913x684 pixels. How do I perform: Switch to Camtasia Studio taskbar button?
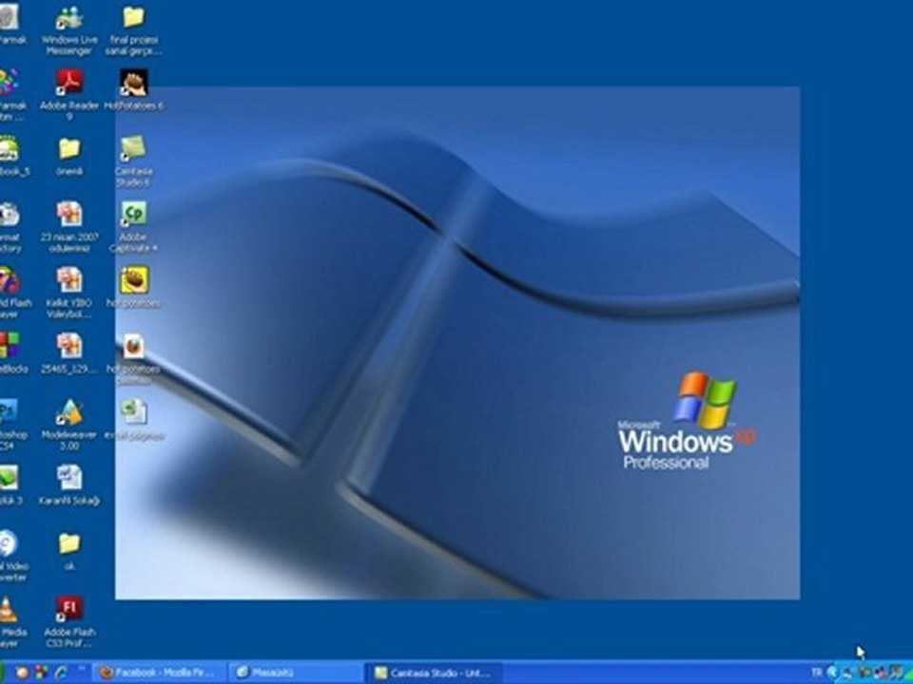point(434,673)
